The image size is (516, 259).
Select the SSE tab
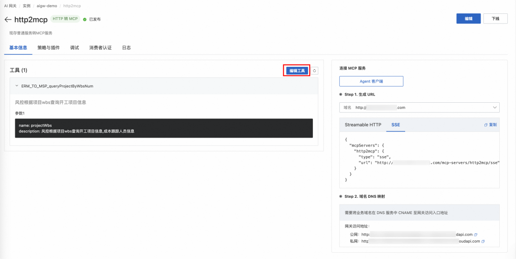click(396, 125)
